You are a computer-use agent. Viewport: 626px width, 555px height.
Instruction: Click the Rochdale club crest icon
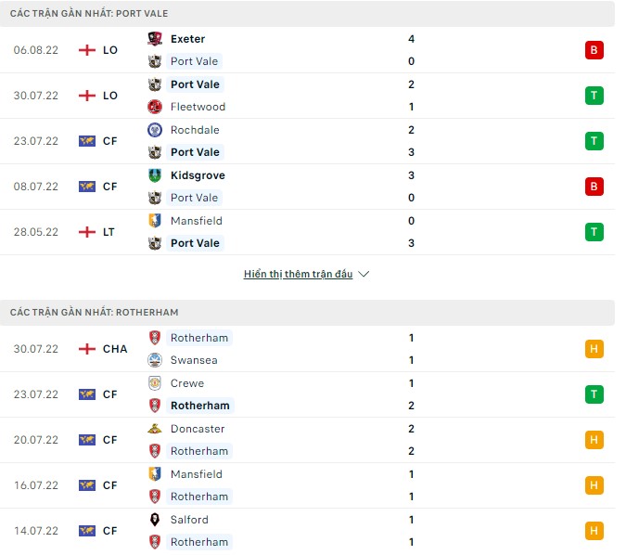pos(155,130)
